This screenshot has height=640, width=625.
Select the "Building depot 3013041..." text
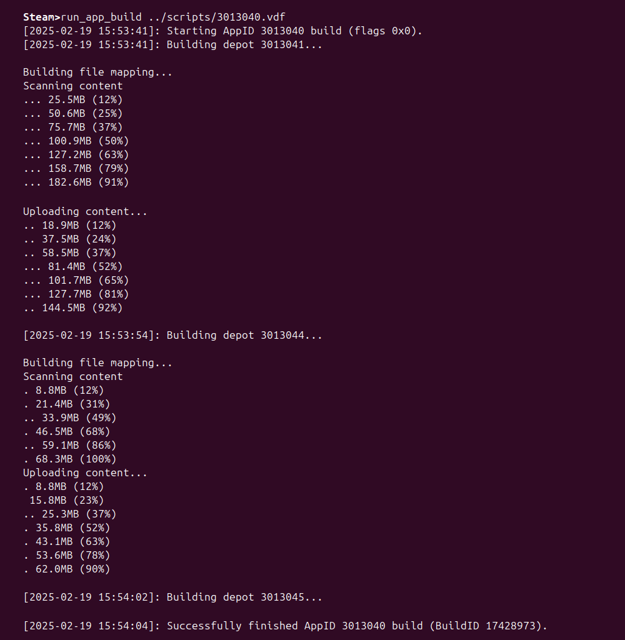coord(244,44)
